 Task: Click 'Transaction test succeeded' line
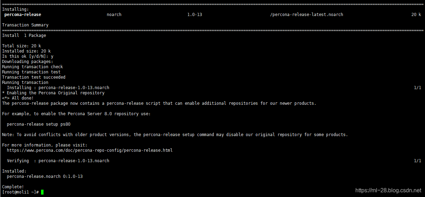click(x=34, y=77)
